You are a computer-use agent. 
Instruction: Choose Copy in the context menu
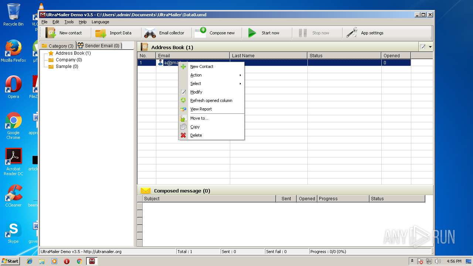211,127
